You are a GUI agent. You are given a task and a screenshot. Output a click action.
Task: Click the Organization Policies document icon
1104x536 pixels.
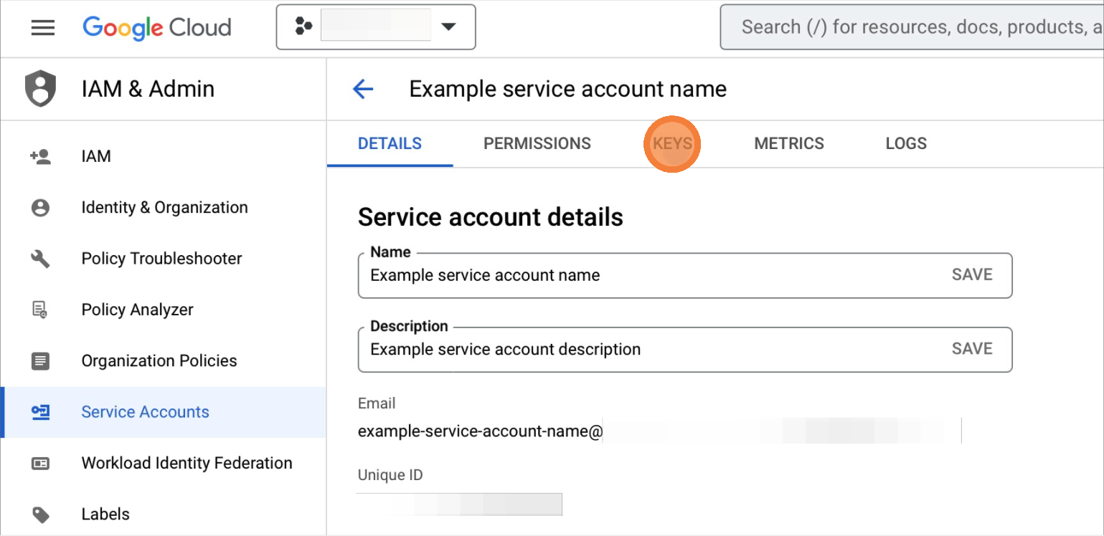[x=40, y=360]
